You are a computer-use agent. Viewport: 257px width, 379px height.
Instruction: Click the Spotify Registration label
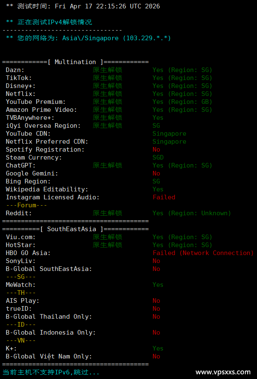(x=45, y=150)
